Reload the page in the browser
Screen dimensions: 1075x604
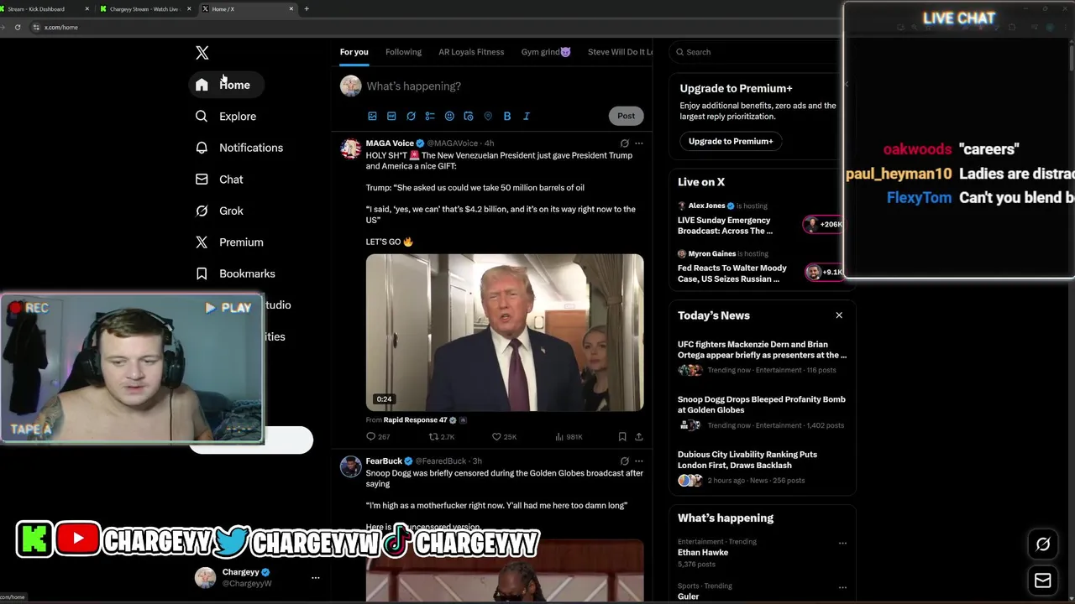[x=18, y=27]
